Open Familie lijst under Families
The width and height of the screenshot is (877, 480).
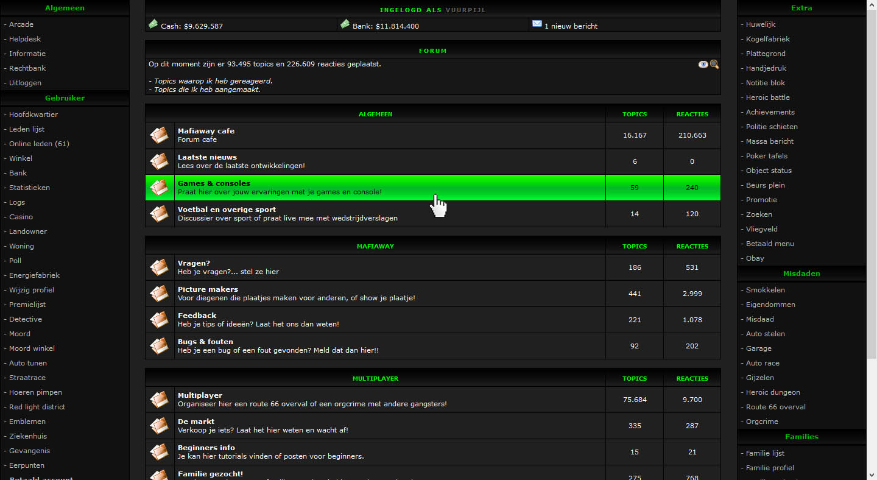(765, 453)
